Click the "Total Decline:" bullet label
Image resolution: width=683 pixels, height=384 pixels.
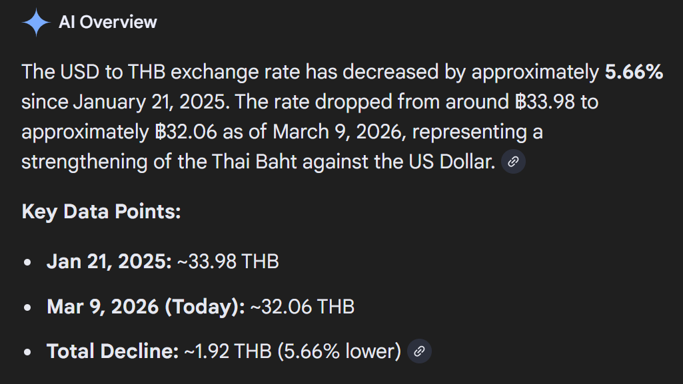pyautogui.click(x=112, y=351)
